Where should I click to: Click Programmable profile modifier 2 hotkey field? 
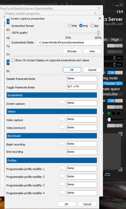tap(82, 177)
